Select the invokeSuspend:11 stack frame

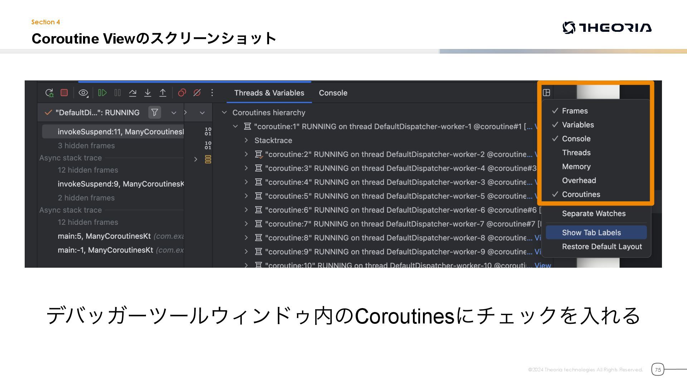click(x=120, y=132)
